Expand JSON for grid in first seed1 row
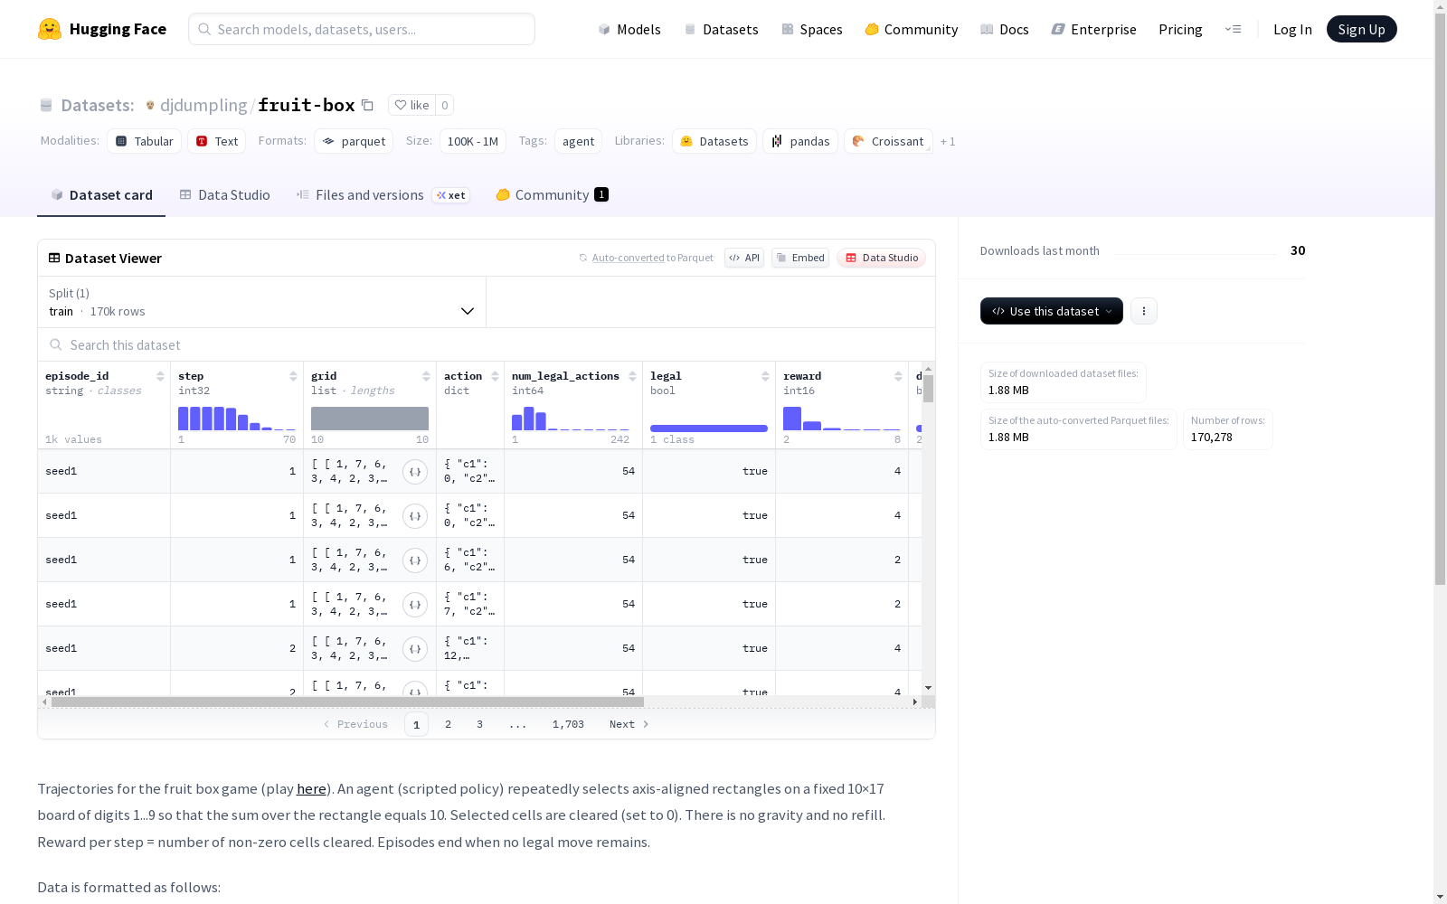The width and height of the screenshot is (1447, 904). pos(415,471)
